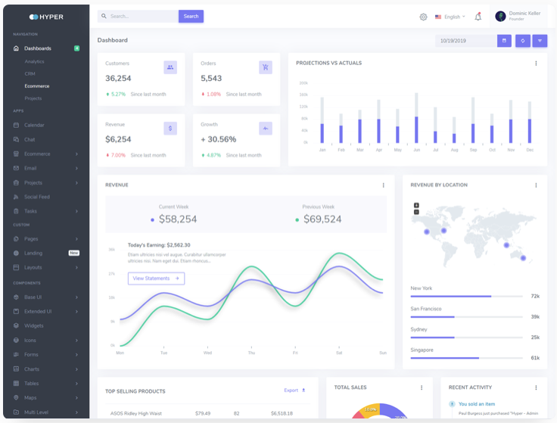Open the Analytics dashboard
Viewport: 557px width, 423px height.
(35, 61)
